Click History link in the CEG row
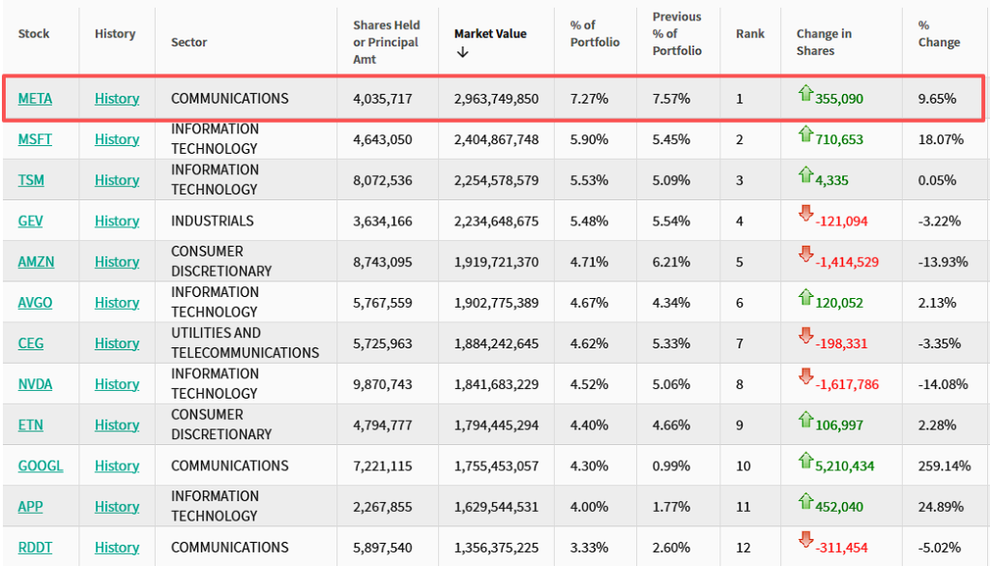The image size is (990, 566). [x=117, y=343]
